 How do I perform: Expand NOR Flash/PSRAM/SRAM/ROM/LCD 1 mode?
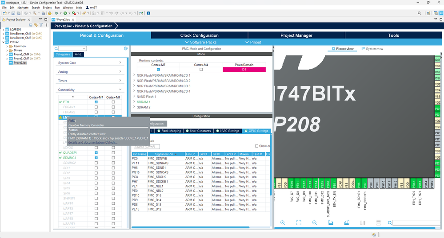(134, 75)
